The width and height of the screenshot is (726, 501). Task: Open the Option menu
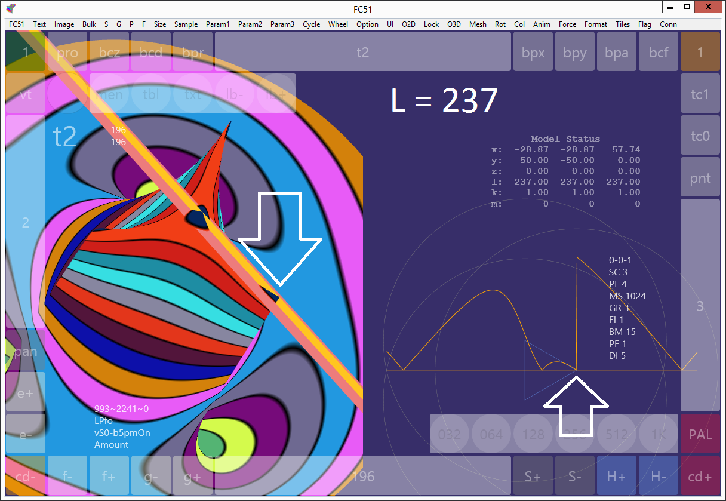[x=367, y=24]
